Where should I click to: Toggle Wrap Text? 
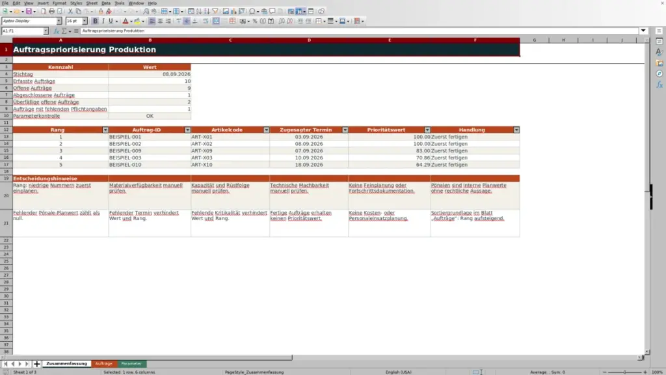206,21
